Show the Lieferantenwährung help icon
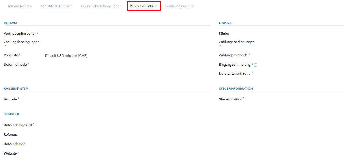 252,72
